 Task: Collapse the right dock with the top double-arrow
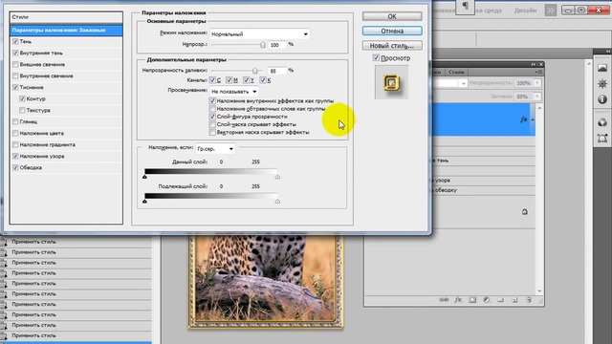point(608,51)
